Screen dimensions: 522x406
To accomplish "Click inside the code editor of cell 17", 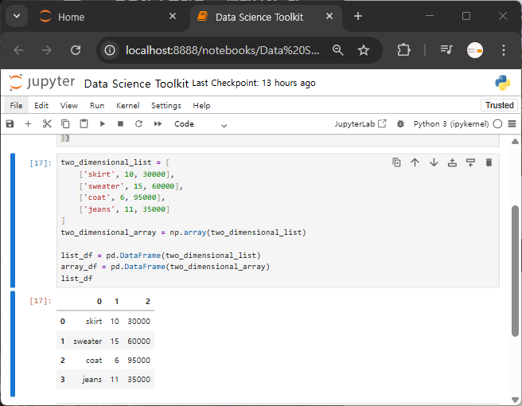I will pyautogui.click(x=278, y=221).
